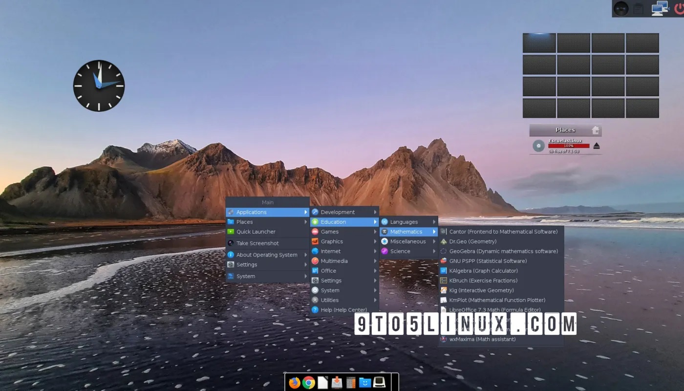This screenshot has width=684, height=391.
Task: Open the Office category
Action: [x=344, y=271]
